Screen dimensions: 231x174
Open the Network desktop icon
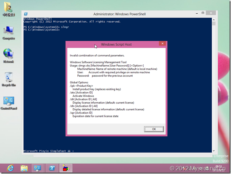pyautogui.click(x=9, y=56)
